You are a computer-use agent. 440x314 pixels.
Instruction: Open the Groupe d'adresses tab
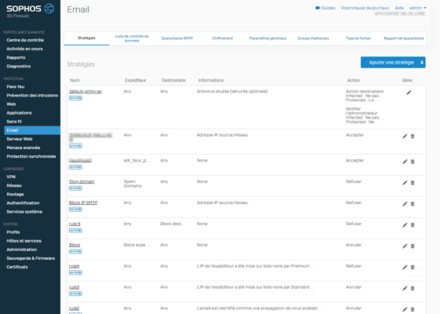(x=313, y=38)
